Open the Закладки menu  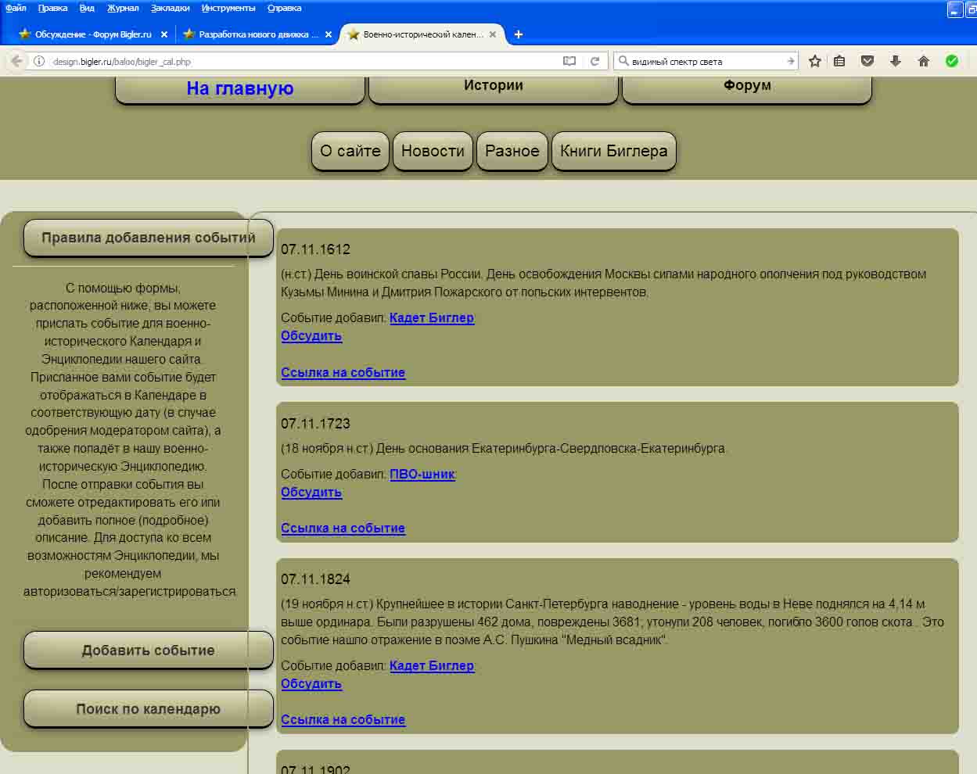click(x=170, y=8)
